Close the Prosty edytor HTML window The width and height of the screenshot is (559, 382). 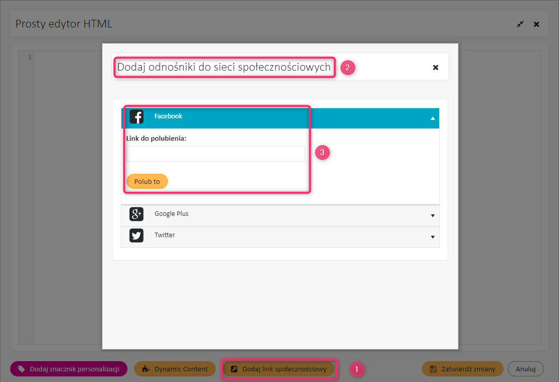coord(536,24)
